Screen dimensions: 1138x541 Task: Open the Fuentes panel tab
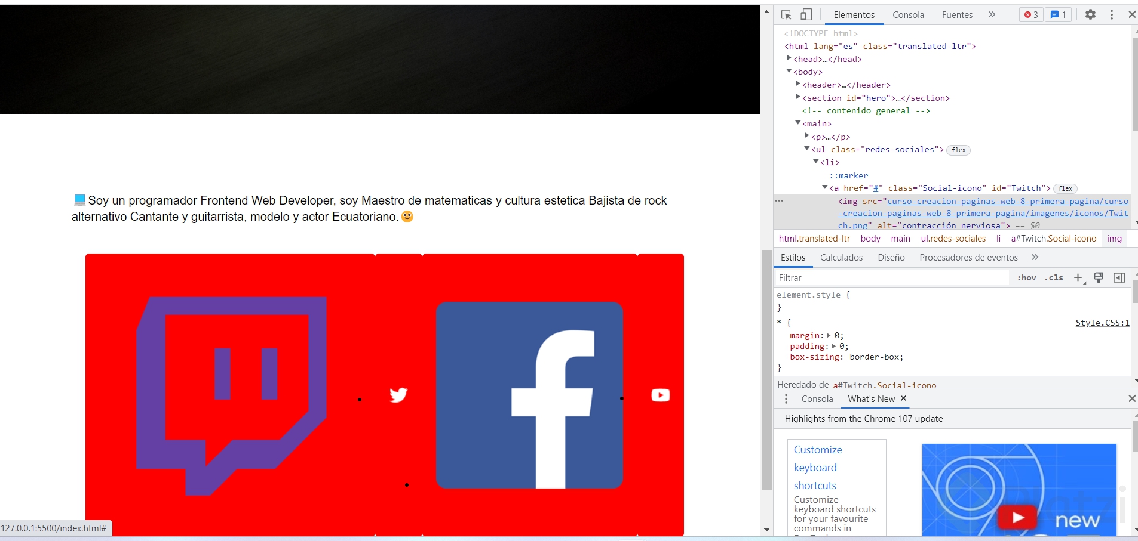click(x=957, y=15)
